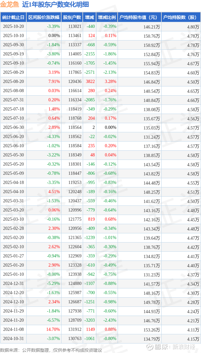
Task: Click the -8.00% price change value
Action: 53,274
